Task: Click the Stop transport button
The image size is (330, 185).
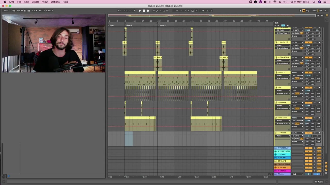Action: [x=144, y=11]
